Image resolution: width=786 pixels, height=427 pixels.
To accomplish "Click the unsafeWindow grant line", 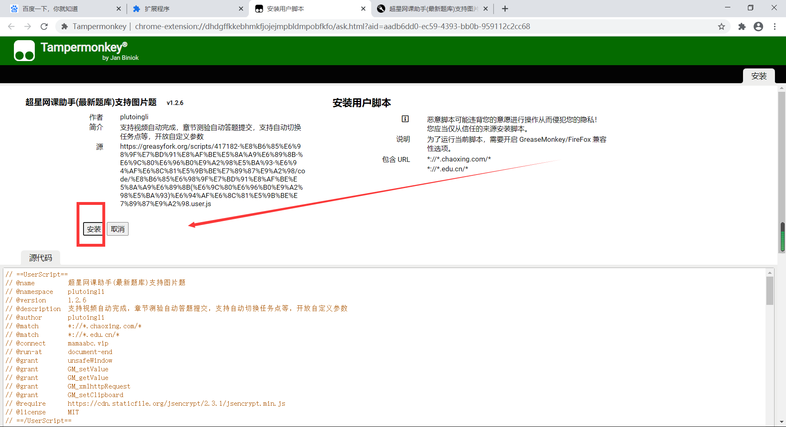I will click(59, 361).
